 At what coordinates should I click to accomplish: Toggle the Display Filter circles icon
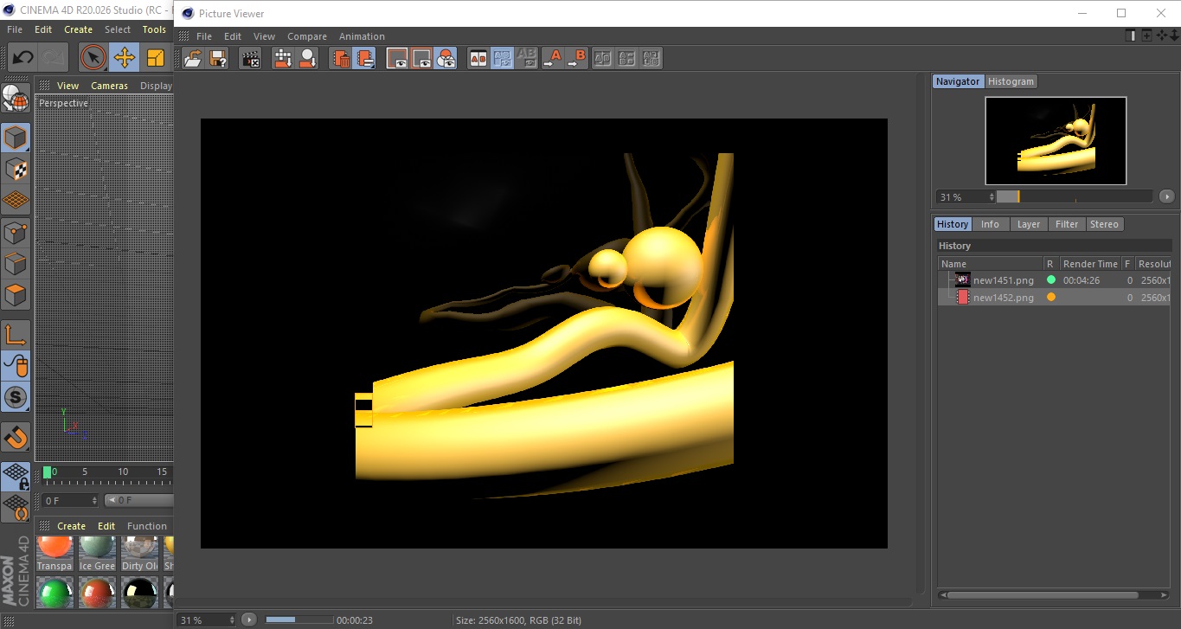(446, 59)
